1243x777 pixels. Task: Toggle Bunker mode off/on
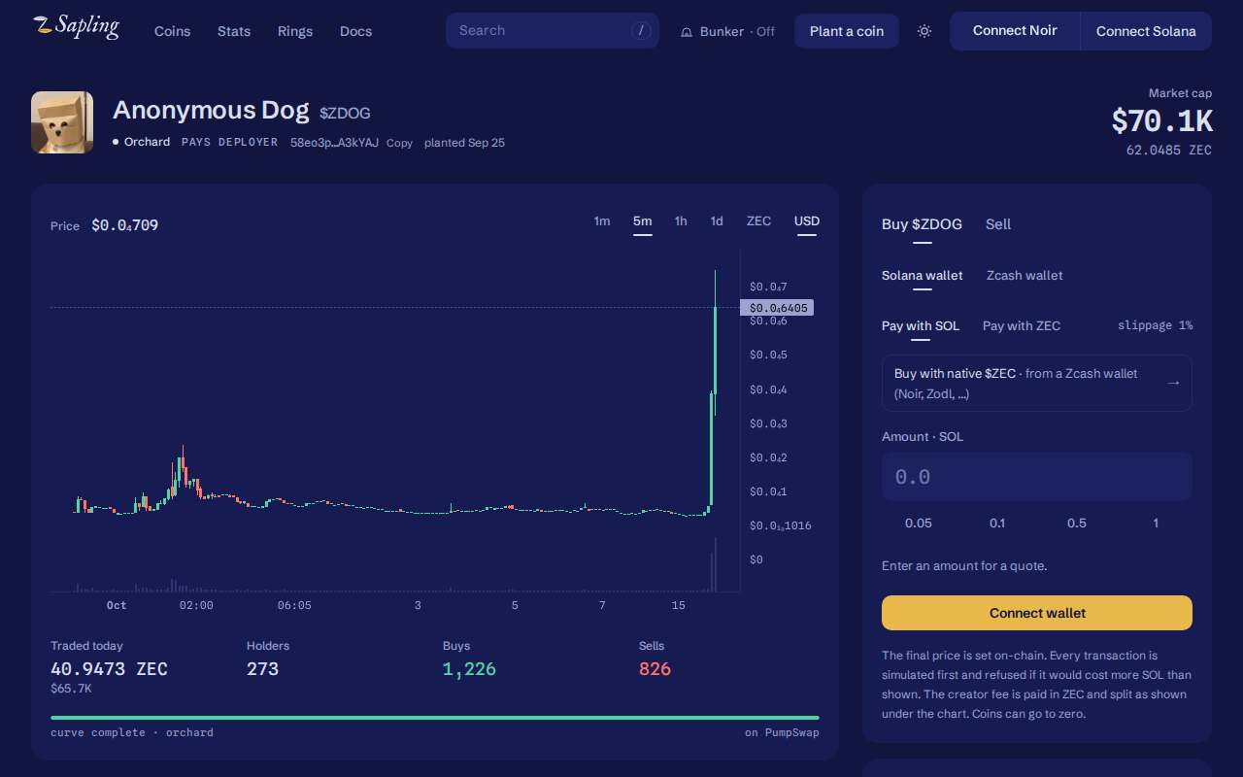coord(726,31)
